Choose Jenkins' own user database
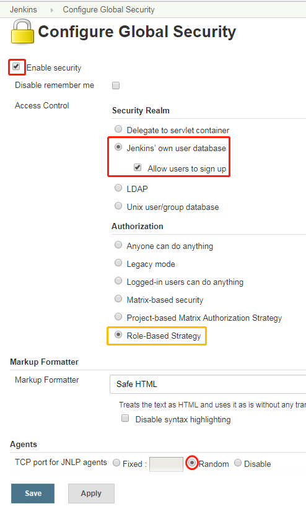Viewport: 306px width, 509px height. point(118,147)
